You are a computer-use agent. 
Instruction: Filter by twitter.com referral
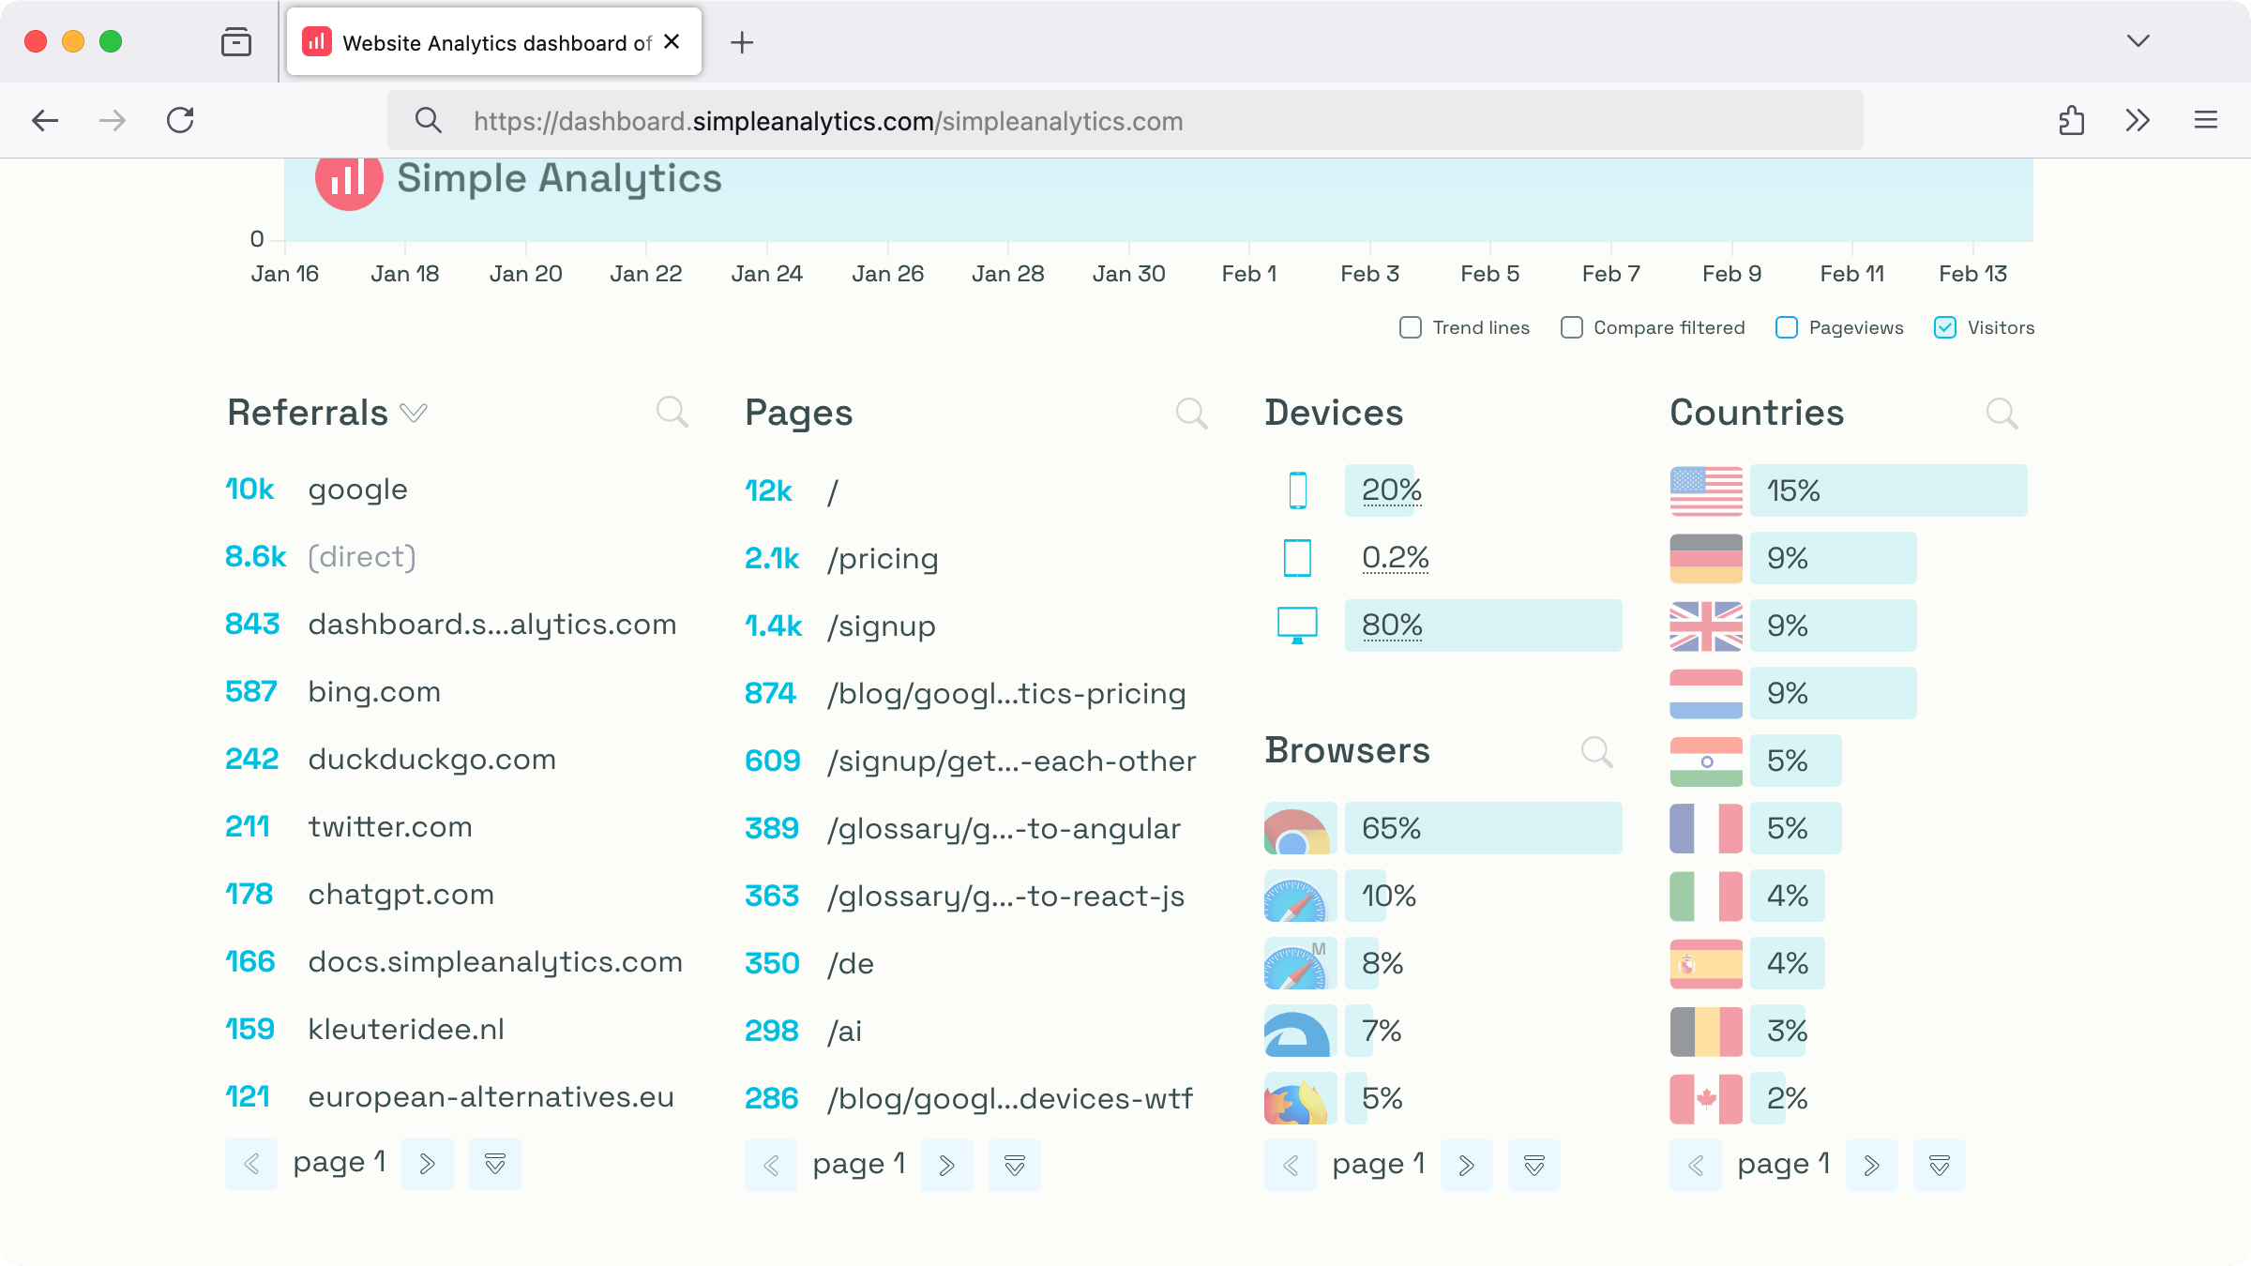coord(390,827)
